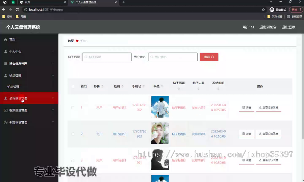Screen dimensions: 304x182
Task: Click 查看论坛回复 for 帖子标题5 row
Action: click(x=269, y=108)
